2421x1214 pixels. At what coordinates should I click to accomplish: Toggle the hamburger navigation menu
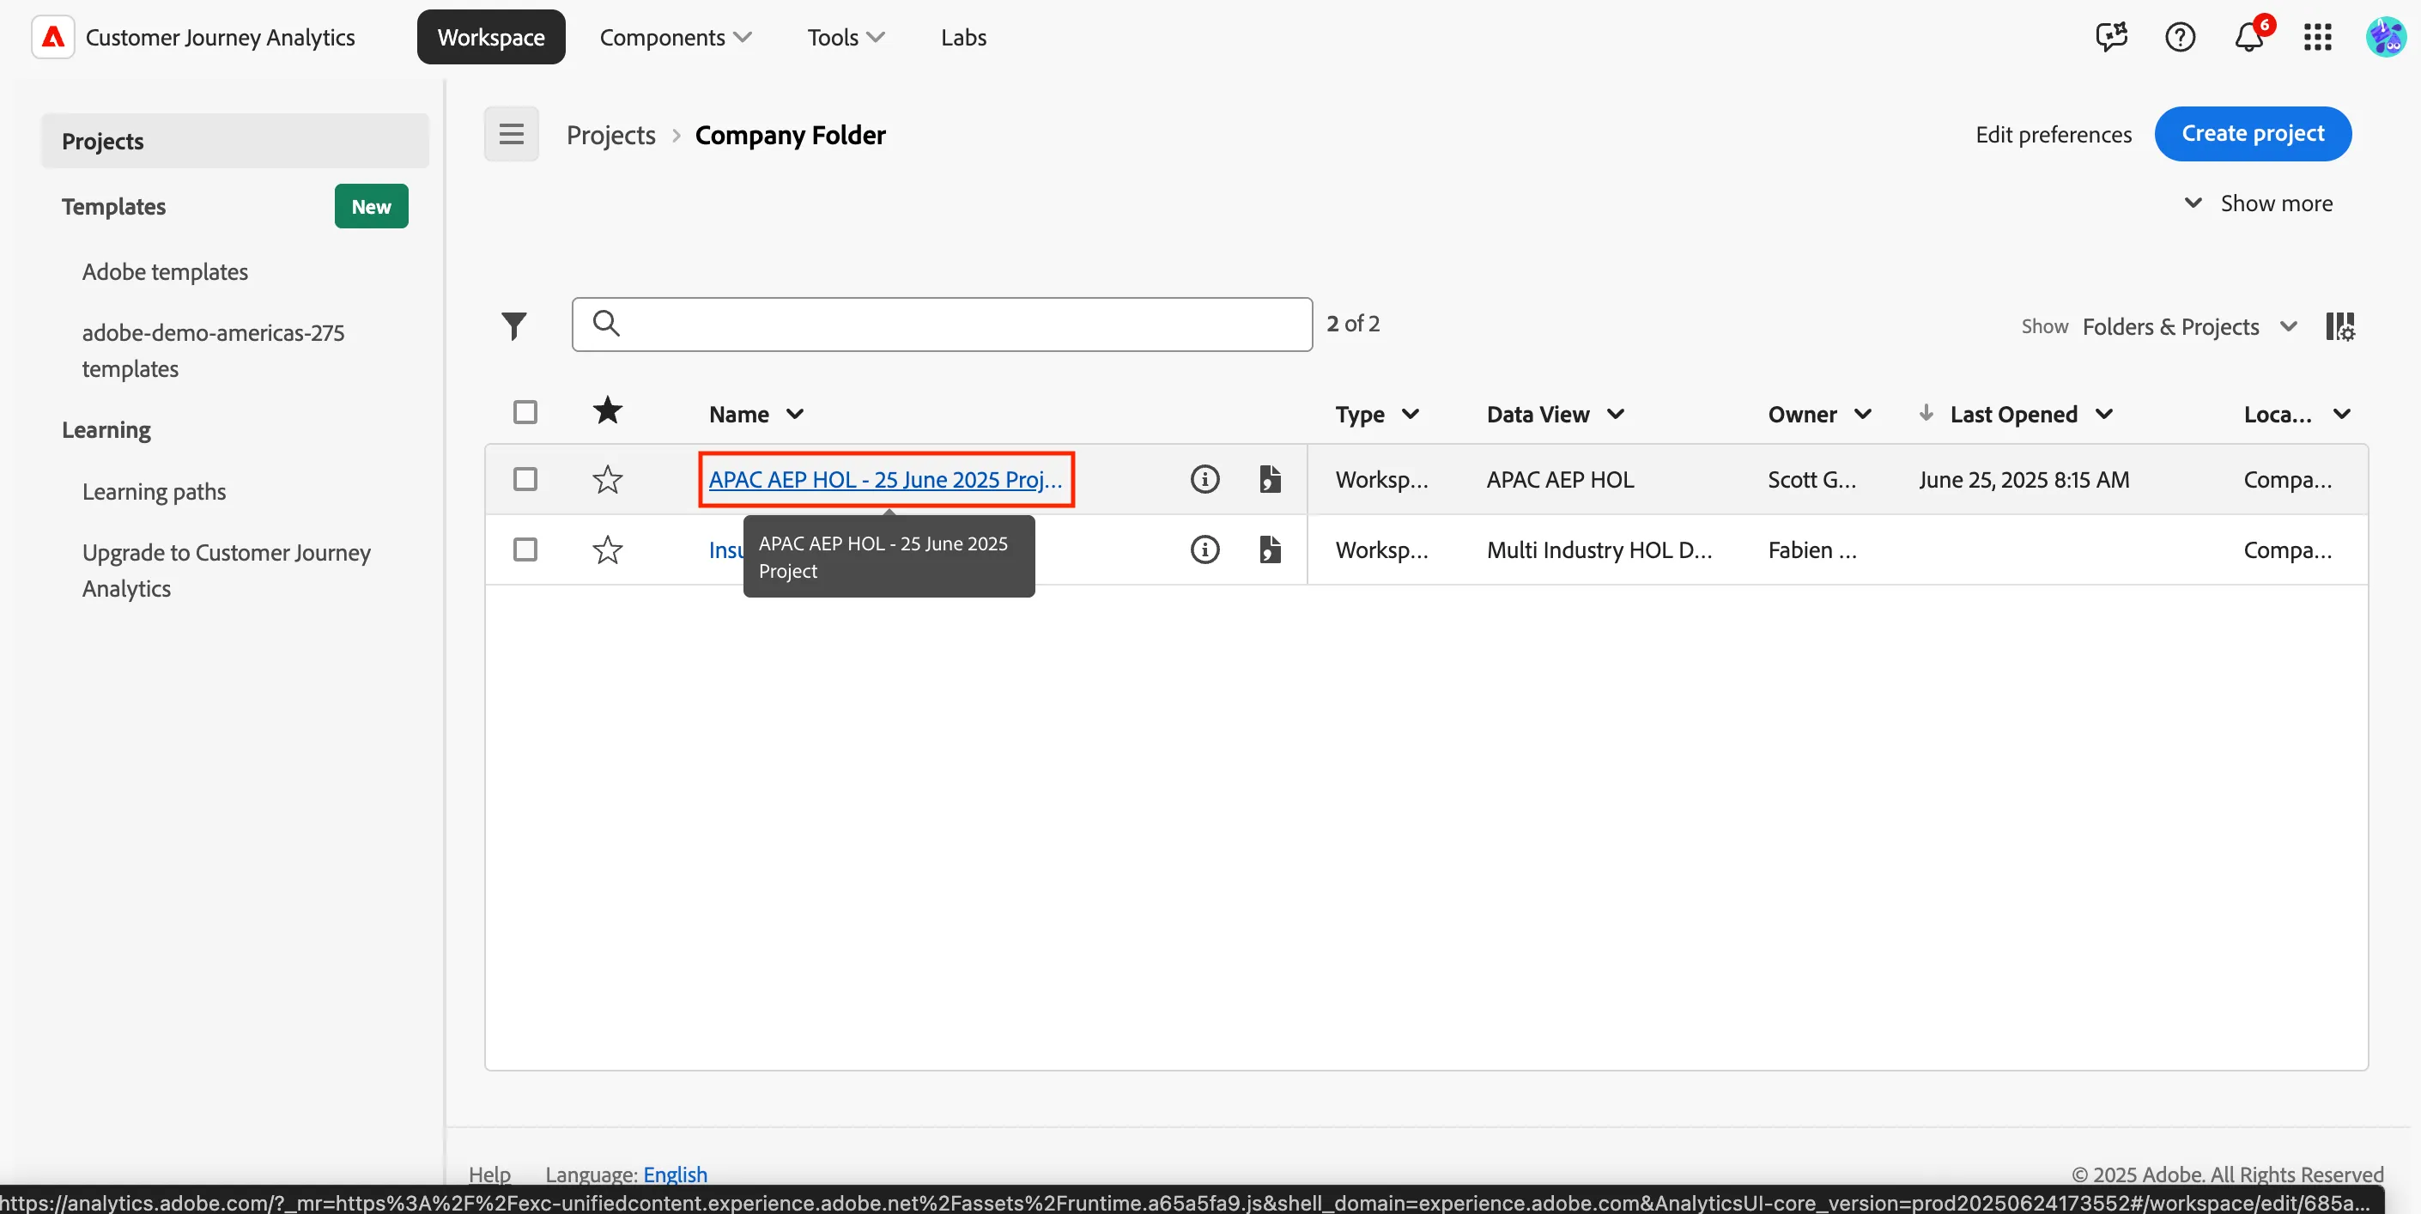pos(512,135)
